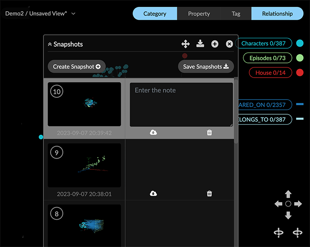Pan the view right with arrow
The image size is (310, 247).
298,203
